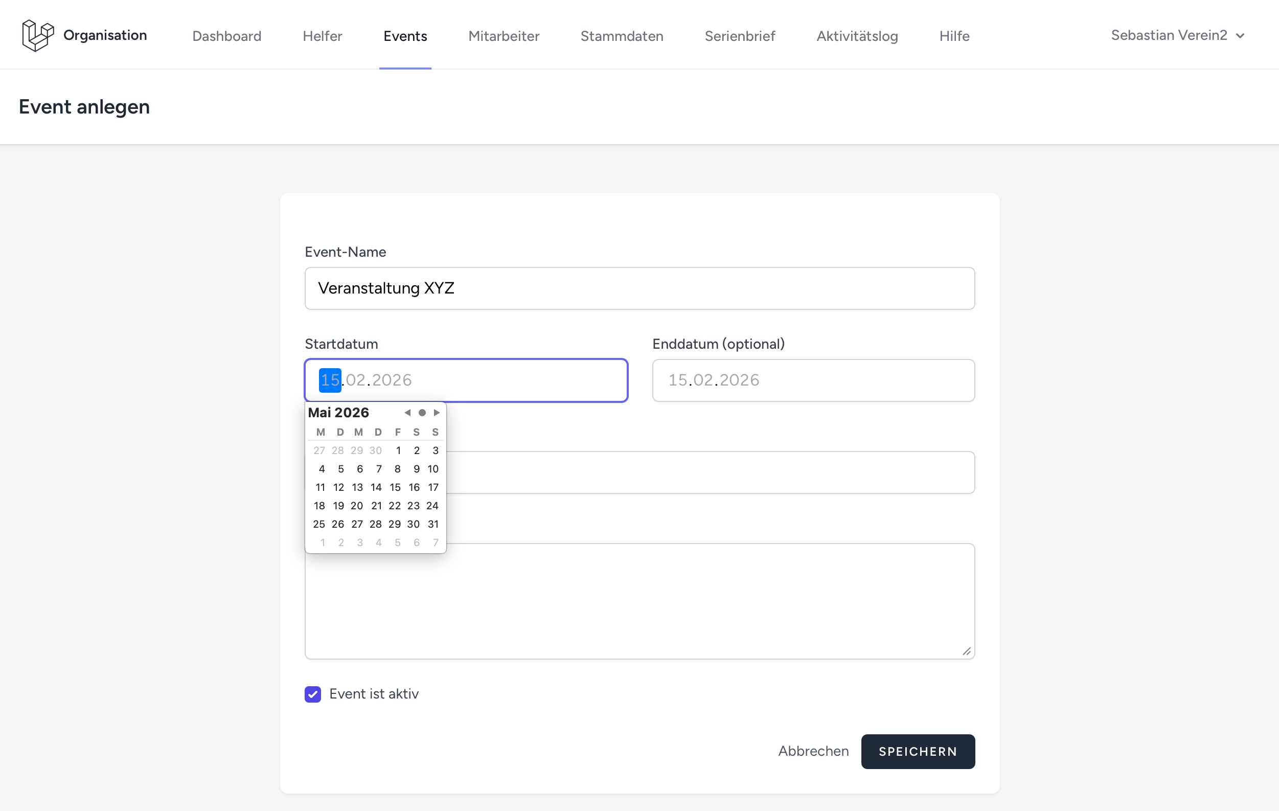Select May 15 in the calendar
This screenshot has width=1279, height=811.
[x=395, y=487]
